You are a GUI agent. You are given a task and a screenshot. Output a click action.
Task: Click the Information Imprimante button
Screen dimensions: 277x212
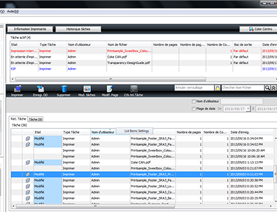[30, 29]
